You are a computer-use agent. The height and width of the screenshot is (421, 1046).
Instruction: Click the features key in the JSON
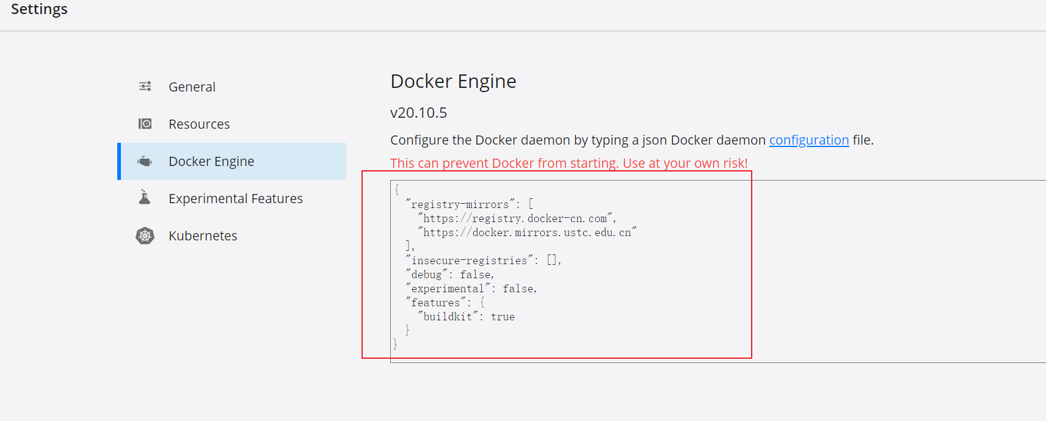[x=435, y=303]
